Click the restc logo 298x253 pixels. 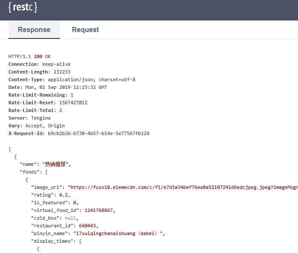23,7
